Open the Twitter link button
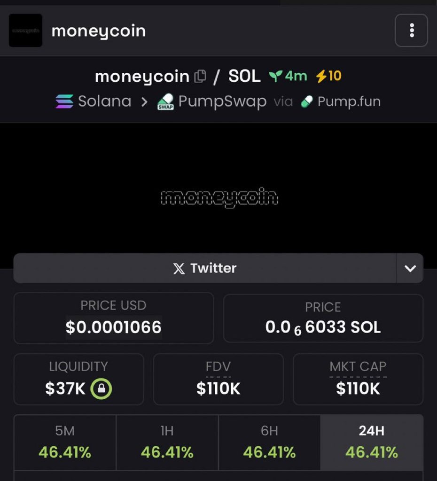Image resolution: width=437 pixels, height=481 pixels. pos(205,268)
